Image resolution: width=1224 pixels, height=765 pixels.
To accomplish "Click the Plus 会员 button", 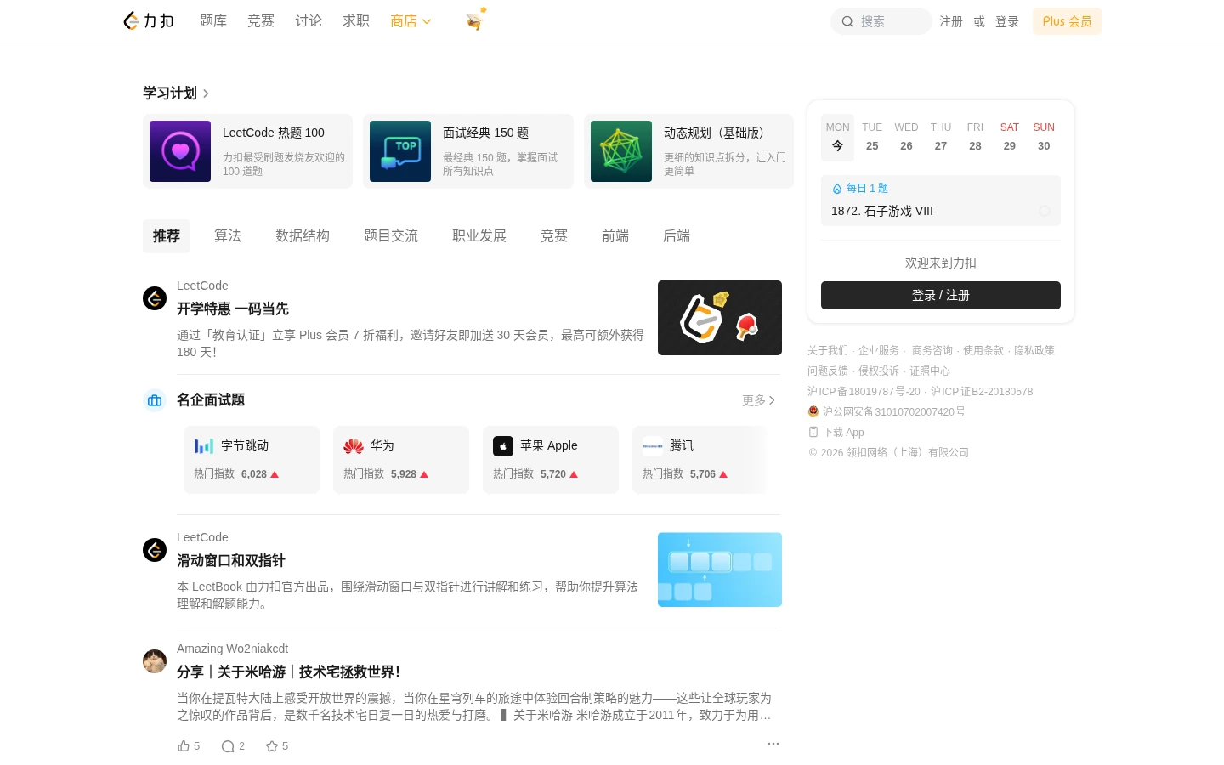I will point(1067,21).
